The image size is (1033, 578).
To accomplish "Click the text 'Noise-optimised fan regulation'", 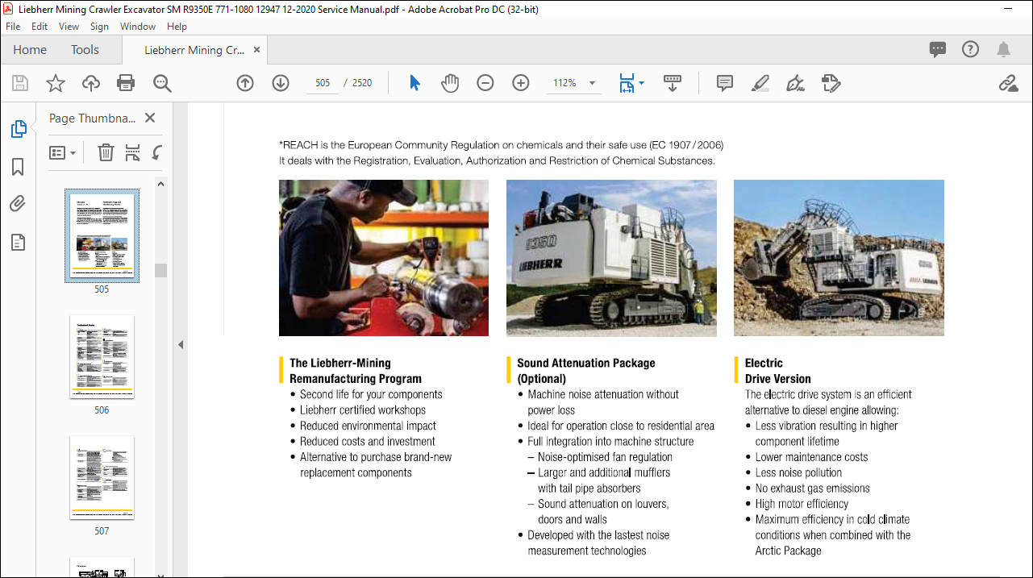I will tap(606, 457).
